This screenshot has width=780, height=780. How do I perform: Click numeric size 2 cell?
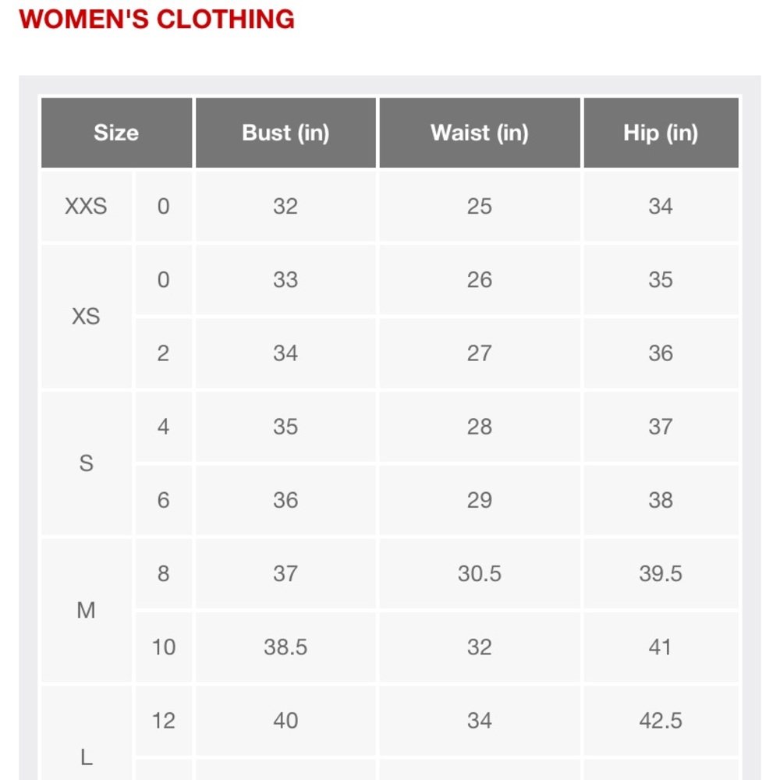[163, 353]
